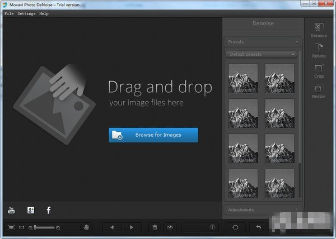Click the image info icon
Image resolution: width=336 pixels, height=239 pixels.
212,227
